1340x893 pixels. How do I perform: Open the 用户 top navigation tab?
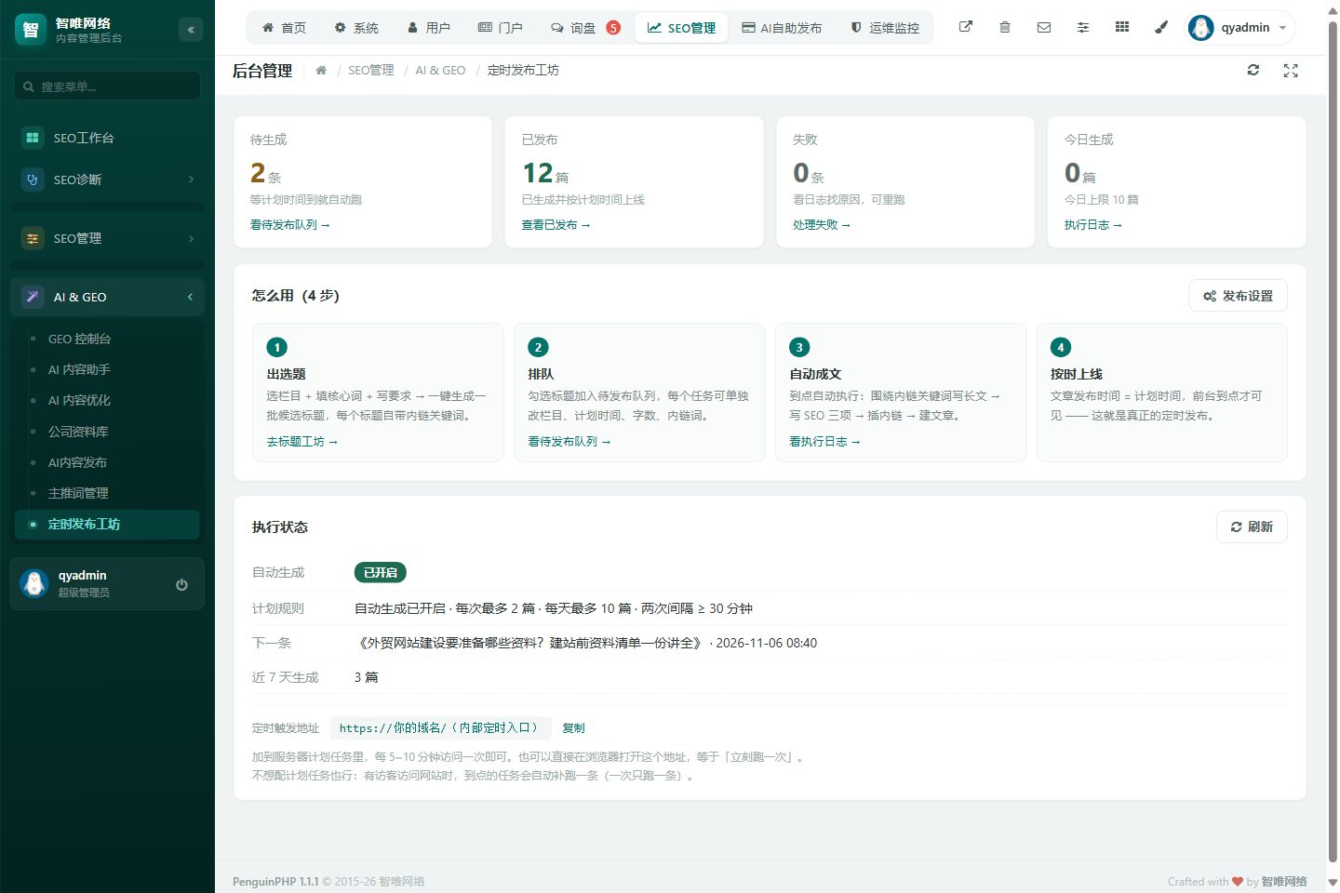[x=429, y=28]
